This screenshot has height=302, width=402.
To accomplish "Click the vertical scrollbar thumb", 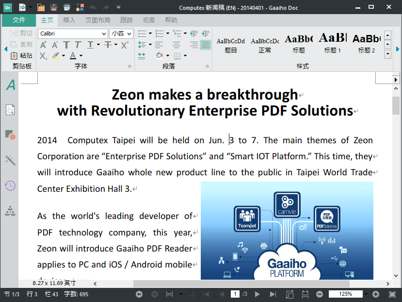I will pos(396,105).
